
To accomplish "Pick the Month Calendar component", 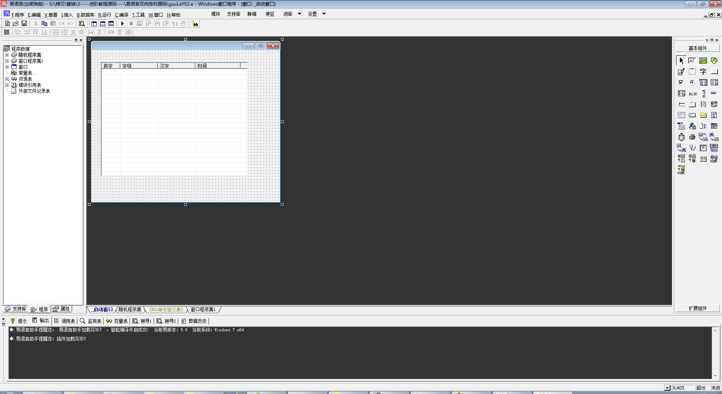I will tap(681, 115).
